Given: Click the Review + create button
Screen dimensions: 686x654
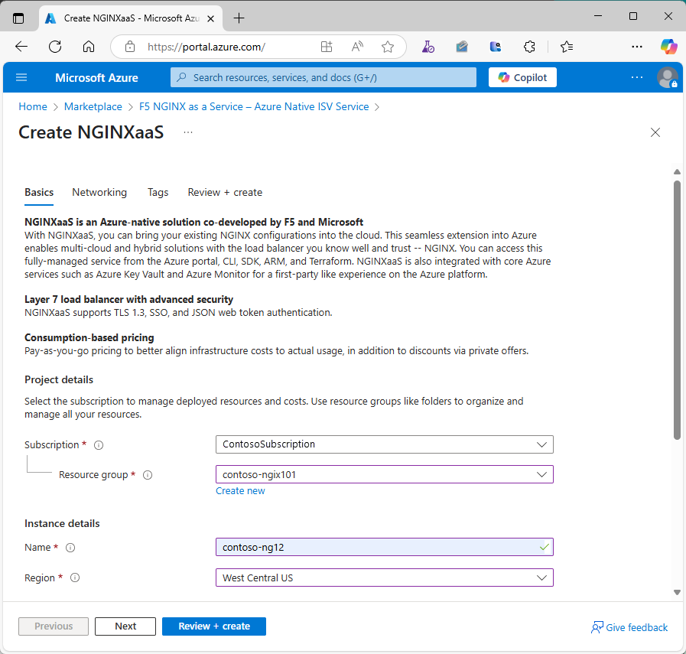Looking at the screenshot, I should [214, 626].
